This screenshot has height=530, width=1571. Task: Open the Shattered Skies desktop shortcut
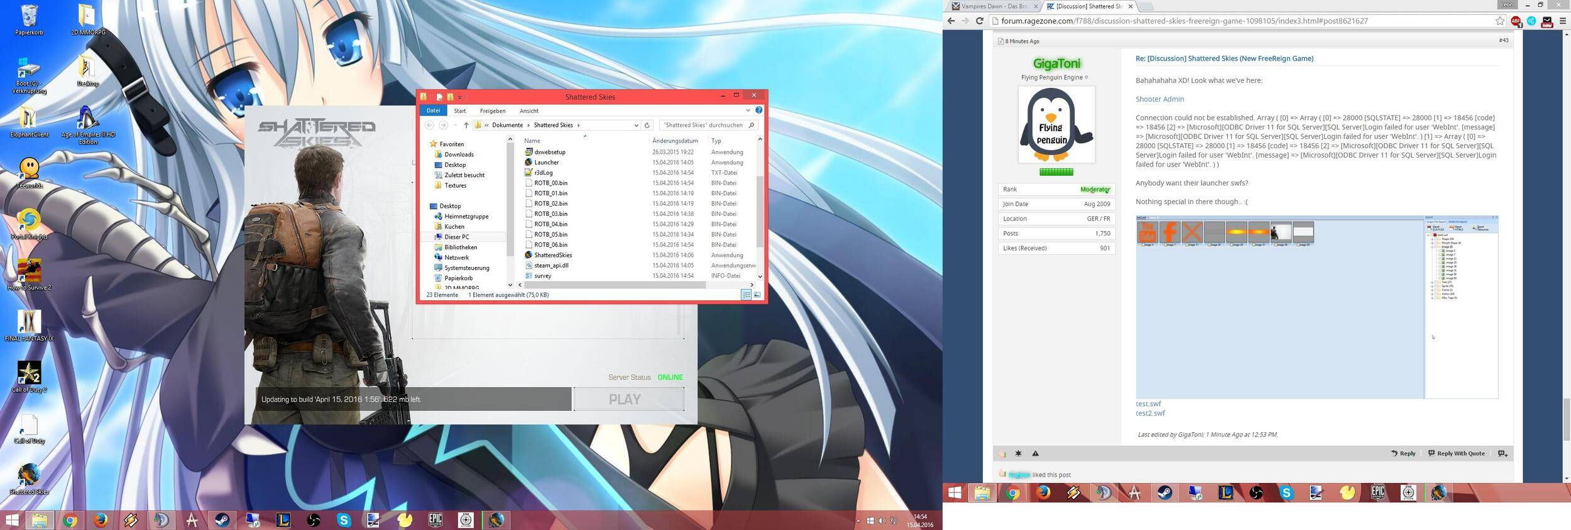[29, 479]
